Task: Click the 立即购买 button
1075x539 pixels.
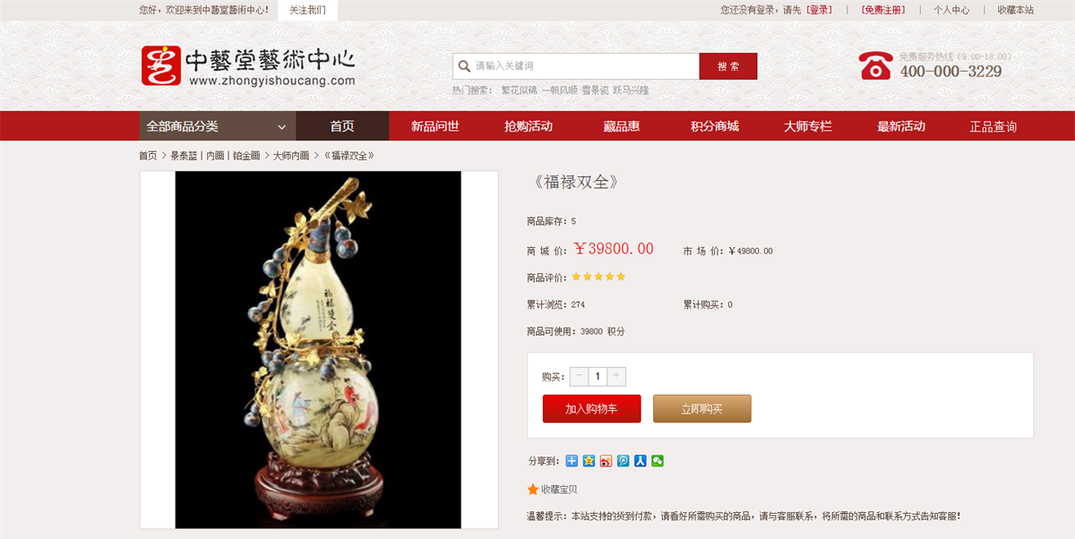Action: click(702, 408)
